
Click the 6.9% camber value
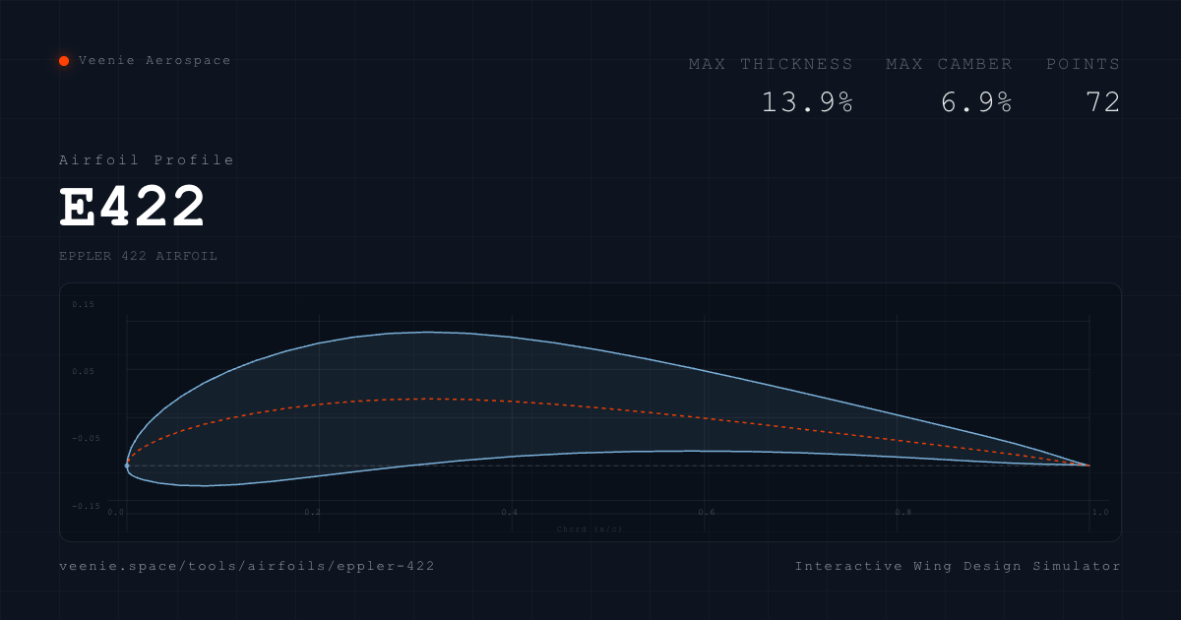tap(976, 102)
